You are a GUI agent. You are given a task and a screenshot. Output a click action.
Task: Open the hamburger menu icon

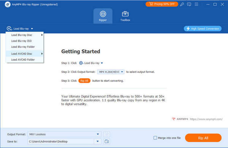tap(196, 4)
